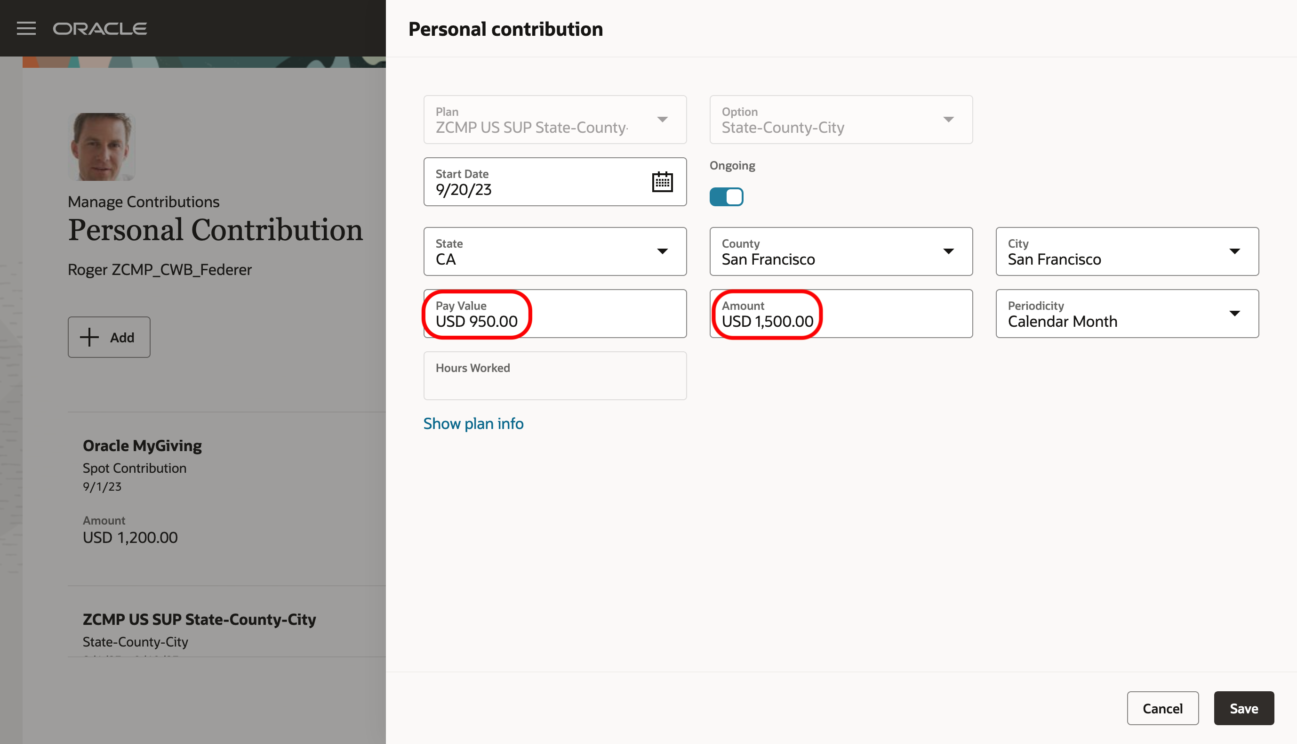Click the Amount field USD 1,500.00

841,314
